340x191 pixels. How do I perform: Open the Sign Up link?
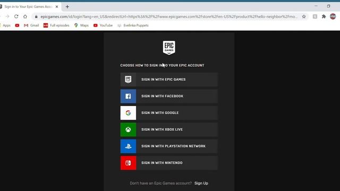tap(201, 183)
